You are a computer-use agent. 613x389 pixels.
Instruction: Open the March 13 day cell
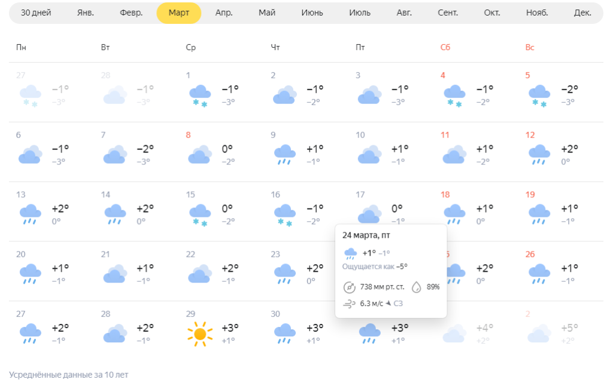(x=51, y=212)
